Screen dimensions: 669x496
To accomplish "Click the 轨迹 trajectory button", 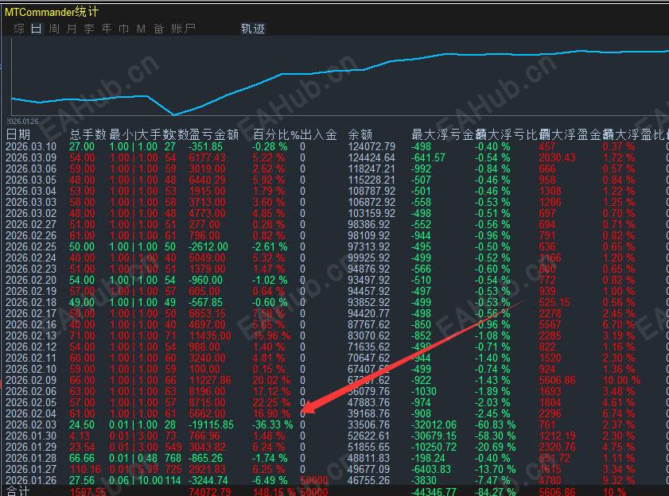I will click(x=253, y=29).
